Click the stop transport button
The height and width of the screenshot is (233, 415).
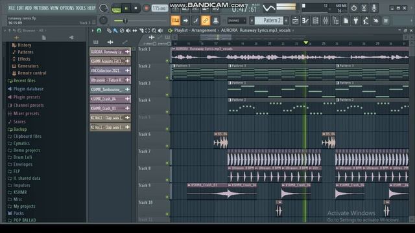136,8
